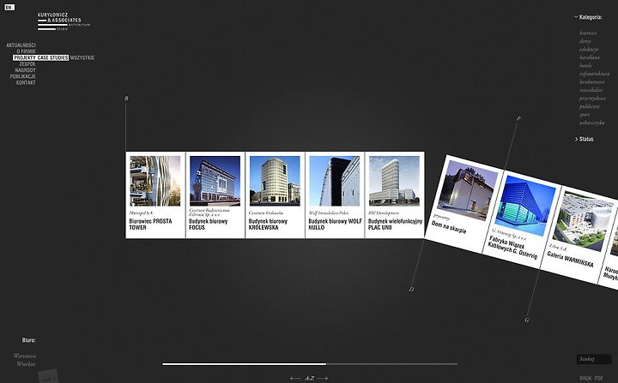Viewport: 618px width, 383px height.
Task: Open Biurowiec PROSTA TOWER thumbnail
Action: tap(155, 181)
